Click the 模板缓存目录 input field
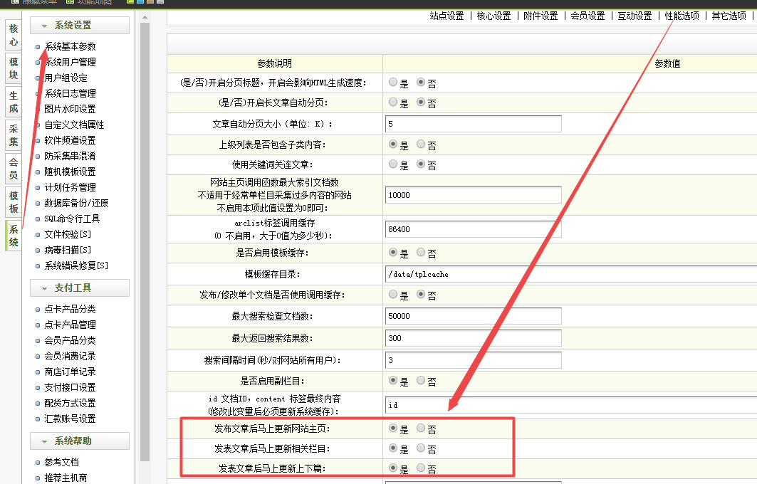757x484 pixels. point(571,274)
